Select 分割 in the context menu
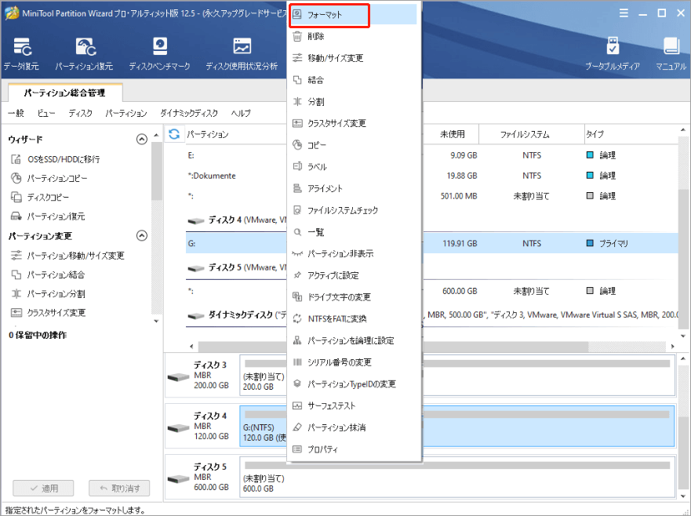Viewport: 691px width, 516px height. 354,101
